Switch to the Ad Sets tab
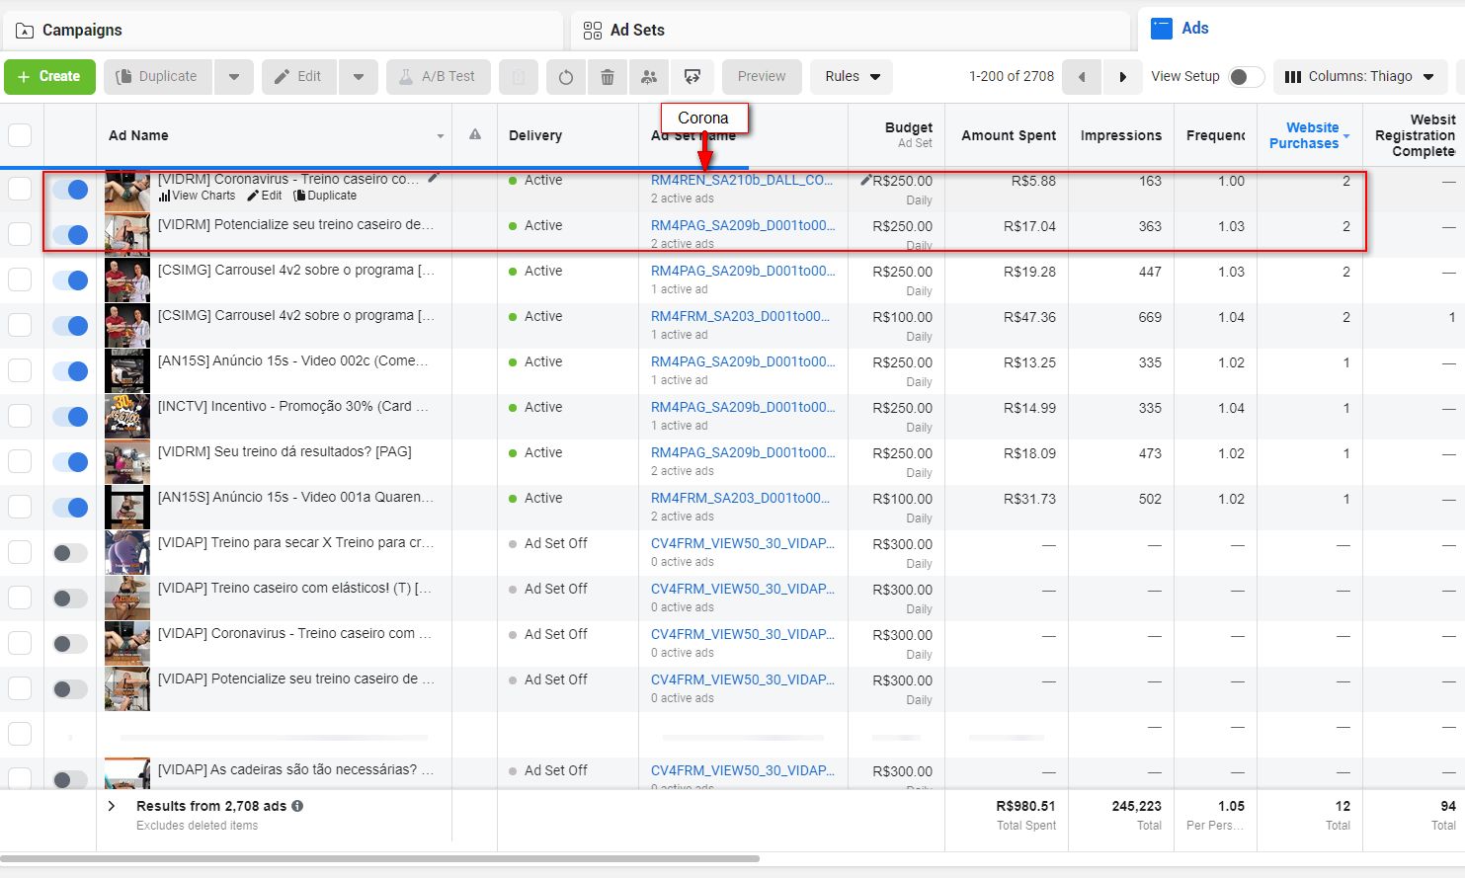 (x=636, y=31)
